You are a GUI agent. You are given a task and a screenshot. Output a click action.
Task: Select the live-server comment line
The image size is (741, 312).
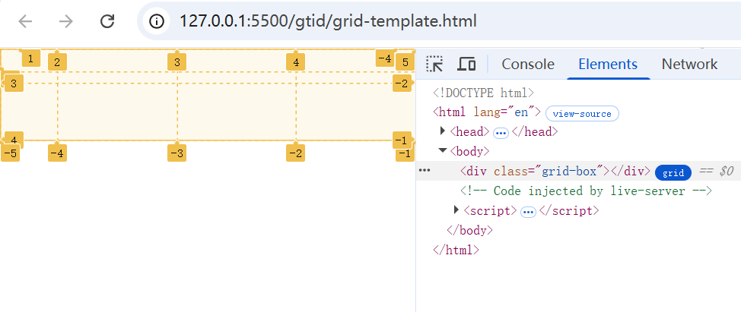coord(586,191)
